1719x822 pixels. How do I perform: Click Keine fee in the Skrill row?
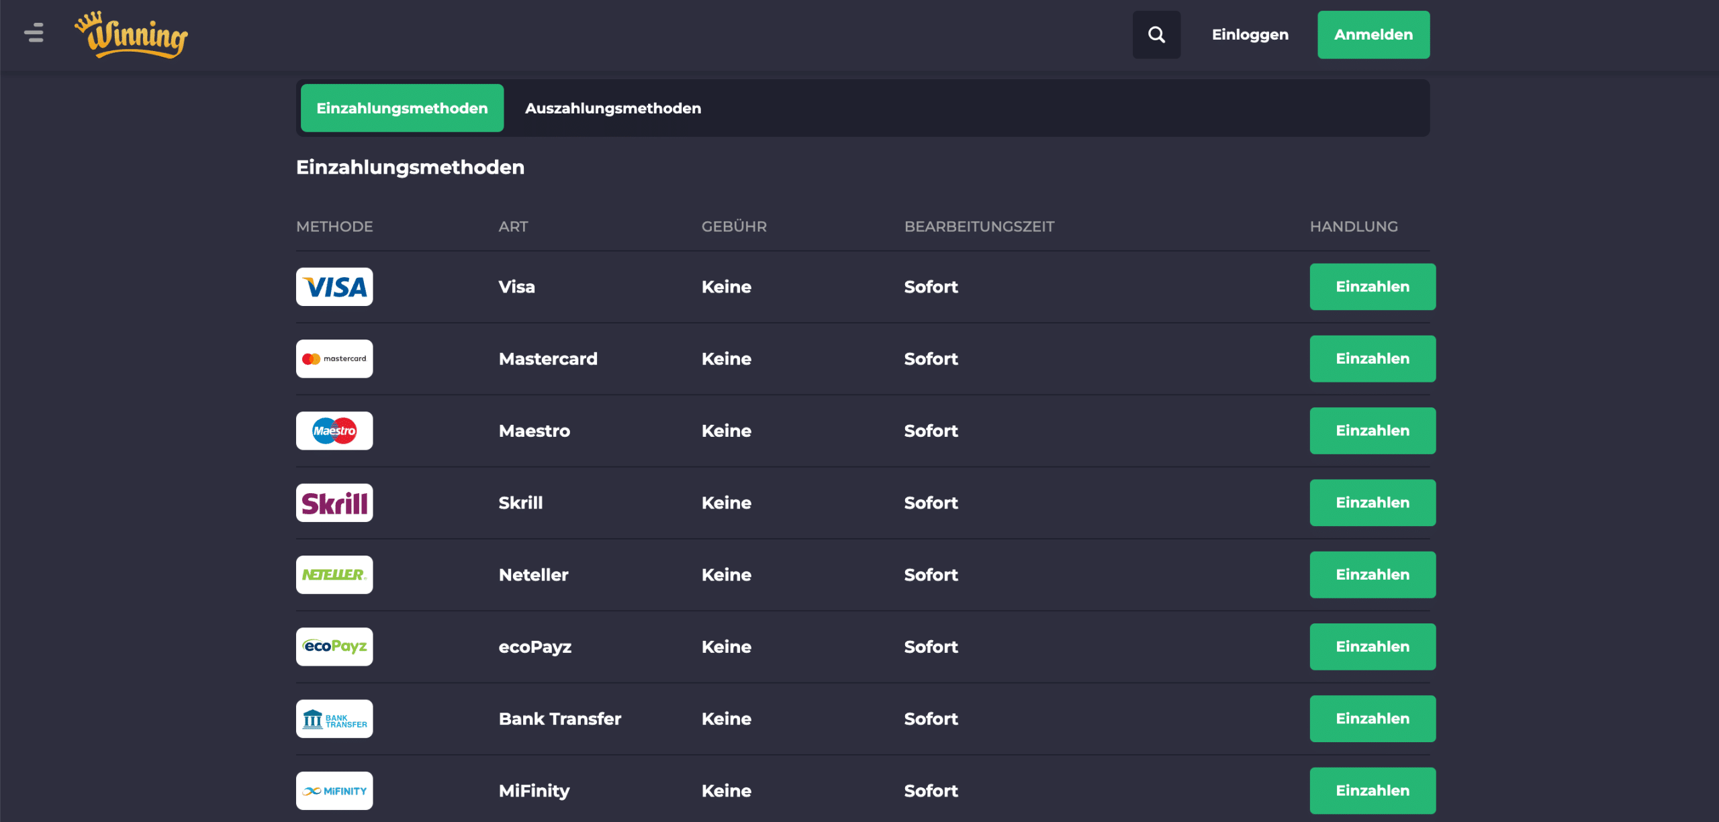pos(726,503)
